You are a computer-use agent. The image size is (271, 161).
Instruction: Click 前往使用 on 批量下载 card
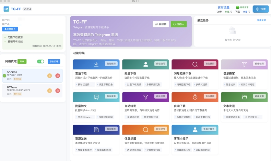point(161,64)
